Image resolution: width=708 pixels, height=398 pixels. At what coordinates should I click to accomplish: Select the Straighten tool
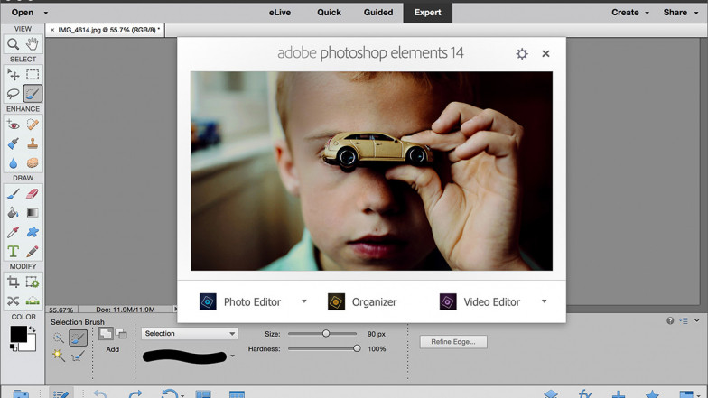[x=33, y=301]
